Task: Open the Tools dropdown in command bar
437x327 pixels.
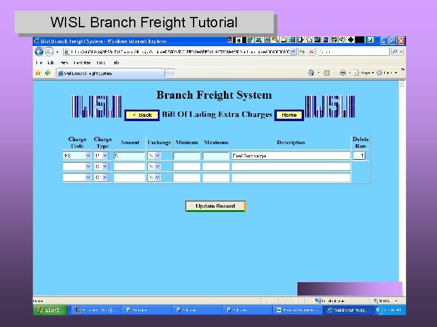Action: (387, 73)
